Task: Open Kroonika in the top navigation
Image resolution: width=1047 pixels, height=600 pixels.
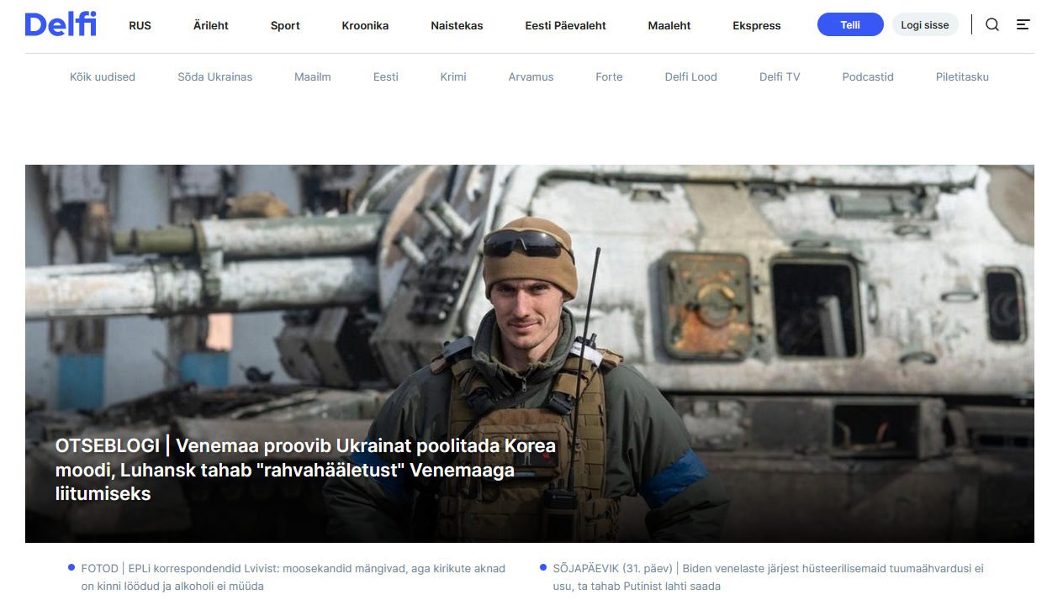Action: pyautogui.click(x=365, y=26)
